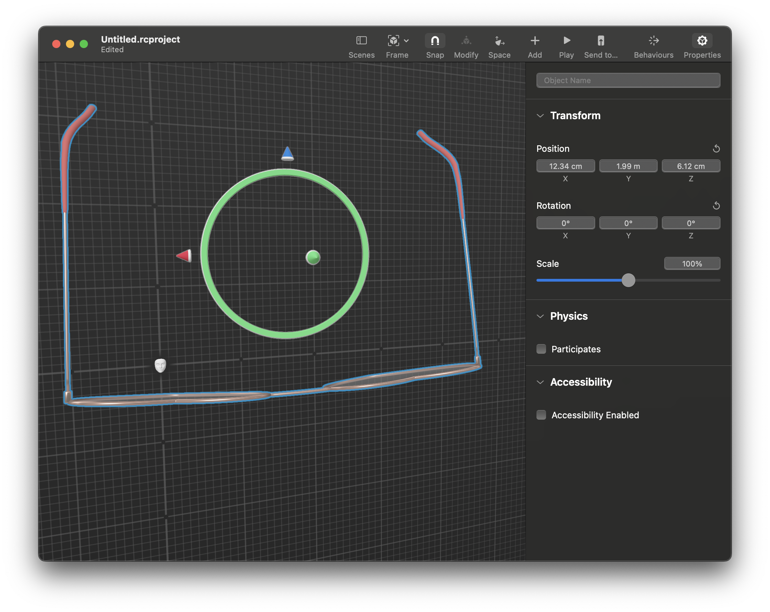Check the Accessibility Enabled box
The width and height of the screenshot is (770, 612).
pyautogui.click(x=541, y=415)
